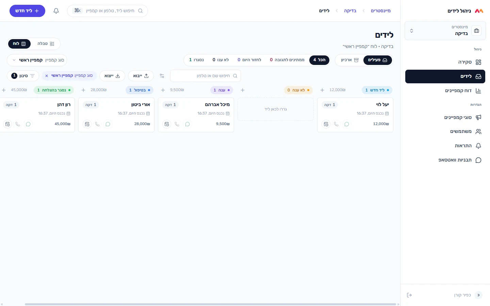Open the schedule icon on אורי ביטון card
This screenshot has height=306, width=490.
87,124
